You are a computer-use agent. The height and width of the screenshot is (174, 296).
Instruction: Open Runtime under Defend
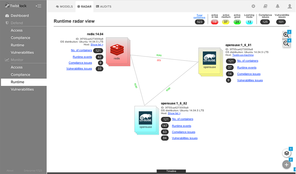pyautogui.click(x=17, y=45)
